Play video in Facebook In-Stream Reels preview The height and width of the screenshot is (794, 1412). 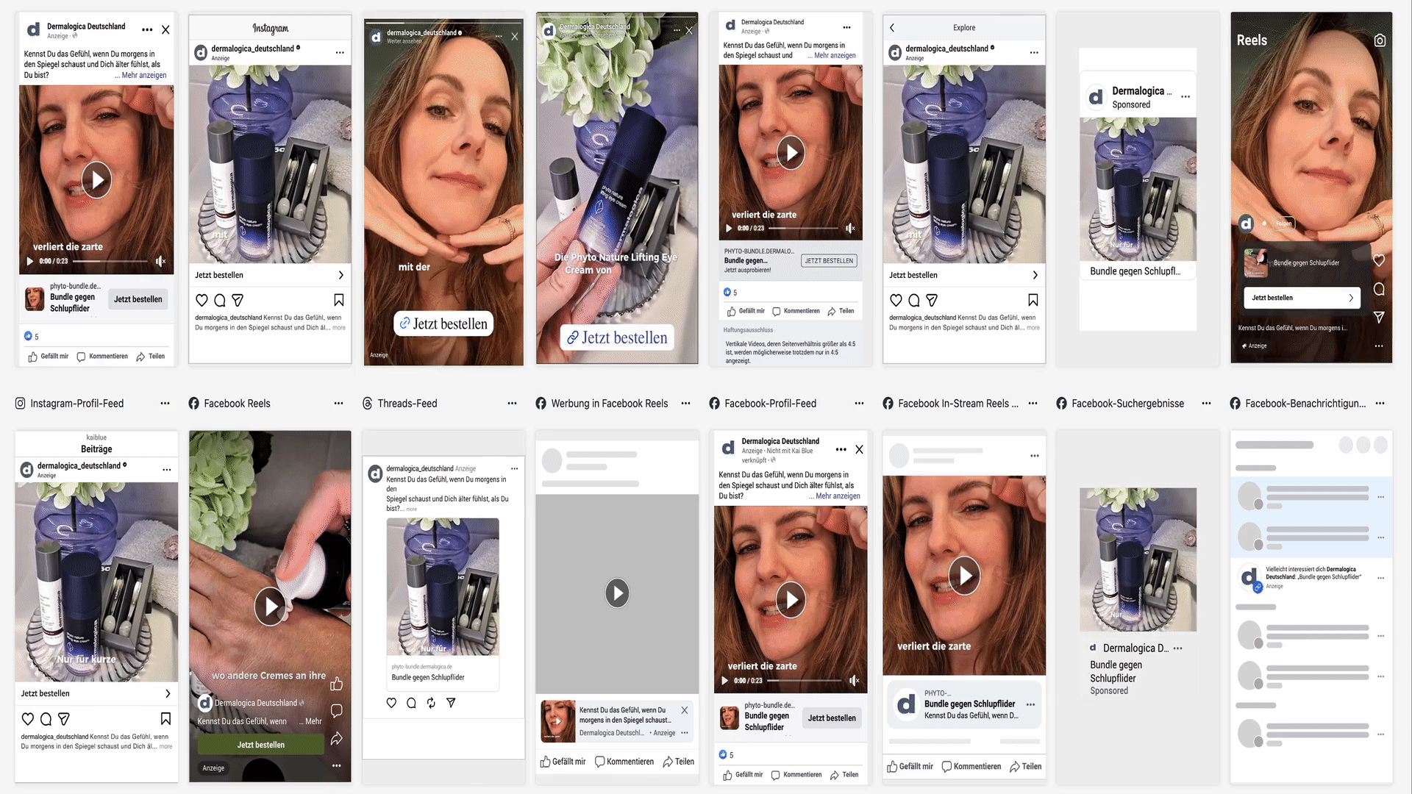pyautogui.click(x=964, y=576)
